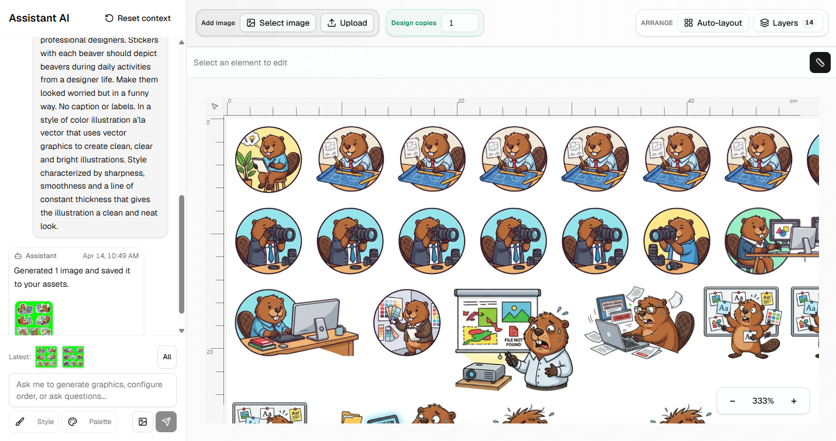This screenshot has height=441, width=836.
Task: Click the Reset context button
Action: click(x=138, y=18)
